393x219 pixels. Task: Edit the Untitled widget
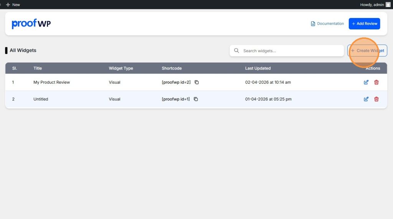click(366, 99)
